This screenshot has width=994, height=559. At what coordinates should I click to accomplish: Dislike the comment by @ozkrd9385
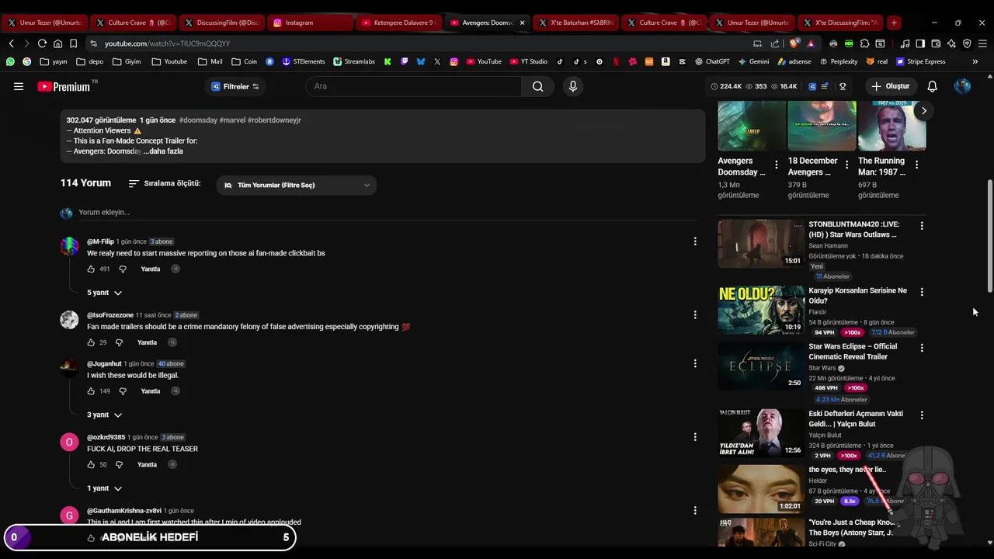coord(120,464)
